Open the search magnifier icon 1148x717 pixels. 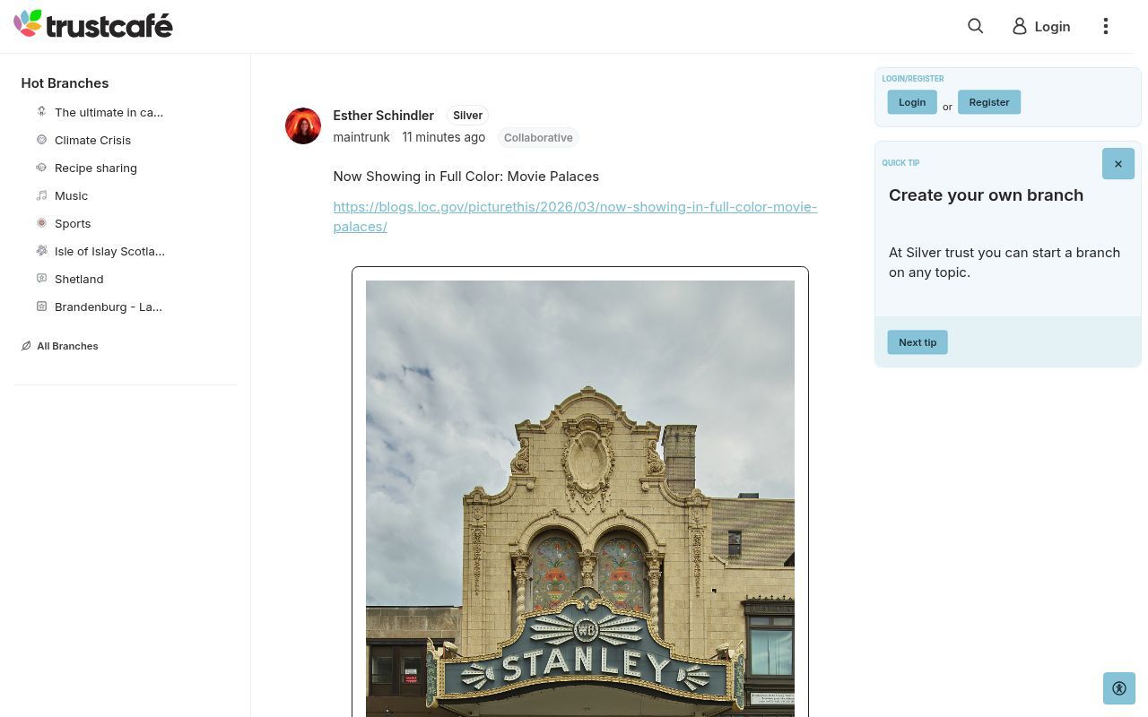coord(976,26)
